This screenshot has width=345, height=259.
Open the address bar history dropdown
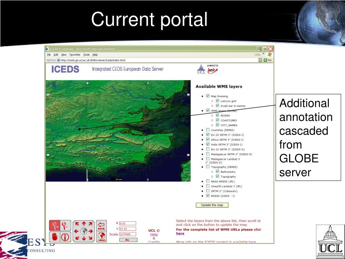(x=260, y=60)
